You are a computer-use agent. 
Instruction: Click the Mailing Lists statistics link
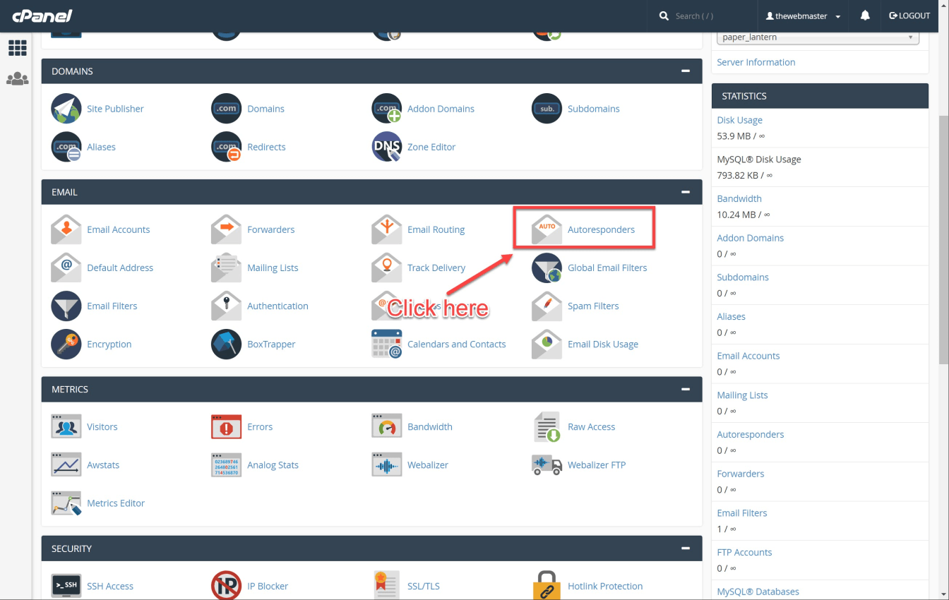coord(742,395)
